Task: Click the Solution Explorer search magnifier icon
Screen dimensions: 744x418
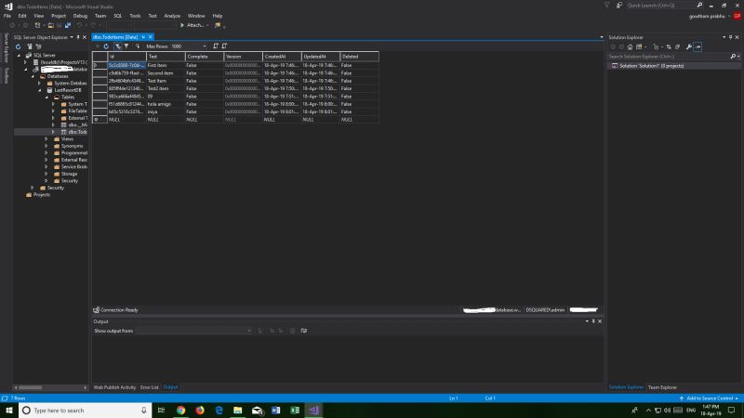Action: [x=733, y=57]
